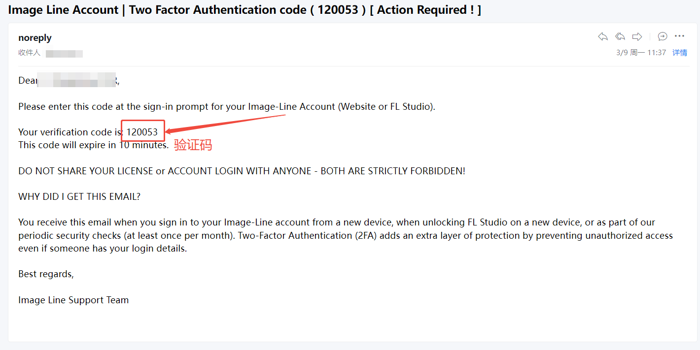The image size is (700, 350).
Task: Share email via chat bubble icon
Action: pos(663,36)
